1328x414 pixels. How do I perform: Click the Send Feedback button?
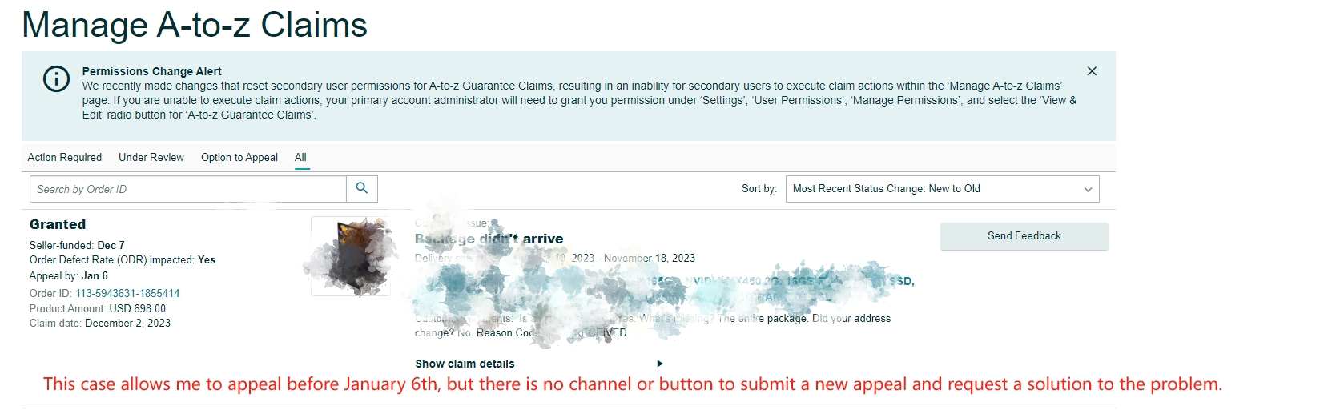tap(1024, 236)
